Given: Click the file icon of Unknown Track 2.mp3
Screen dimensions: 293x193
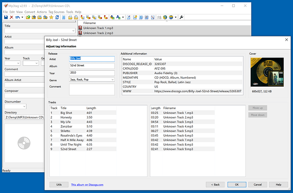Looking at the screenshot, I should point(80,33).
